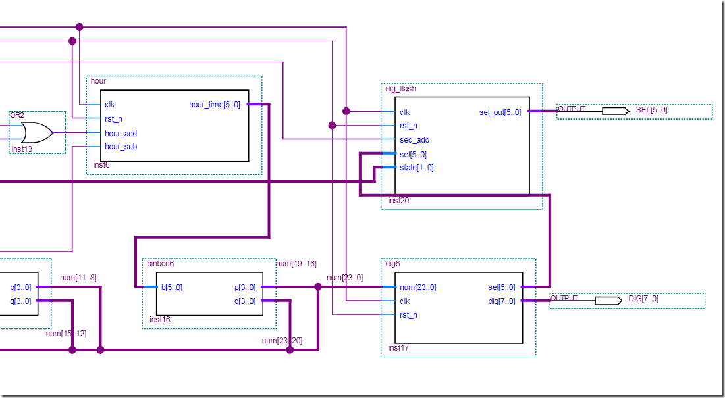Select the sel_out[5..0] output port

pyautogui.click(x=500, y=112)
